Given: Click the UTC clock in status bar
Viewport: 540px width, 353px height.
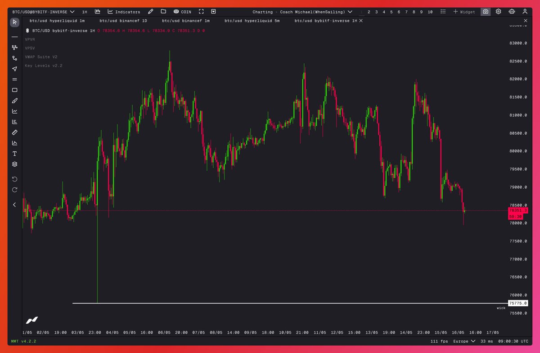Looking at the screenshot, I should pos(513,341).
